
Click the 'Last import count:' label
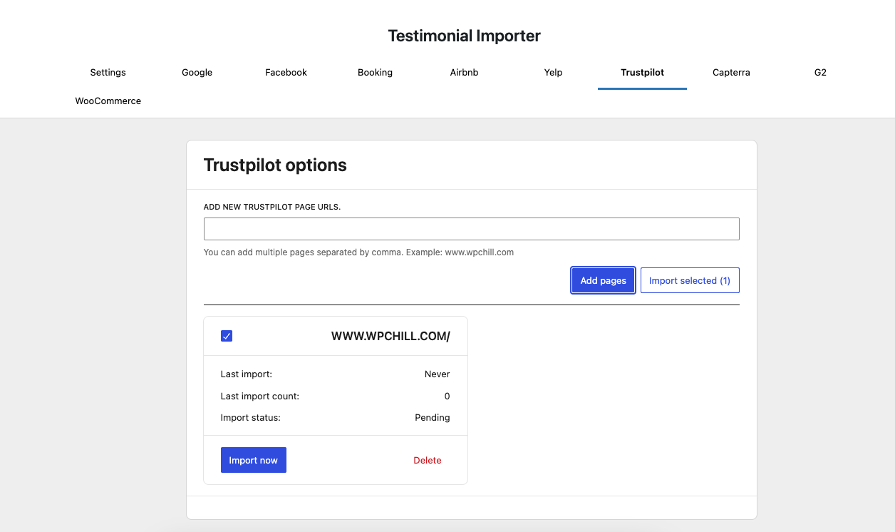coord(260,396)
